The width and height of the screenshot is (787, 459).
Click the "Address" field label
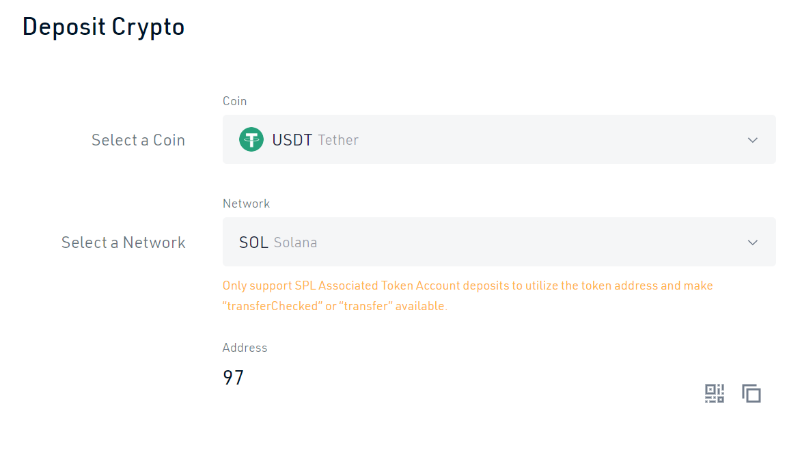[245, 348]
